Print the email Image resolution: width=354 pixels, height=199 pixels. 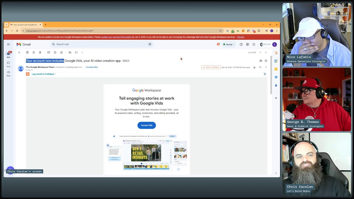tap(261, 61)
